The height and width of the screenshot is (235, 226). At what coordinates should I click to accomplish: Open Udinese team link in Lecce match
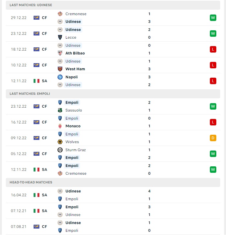pyautogui.click(x=73, y=30)
